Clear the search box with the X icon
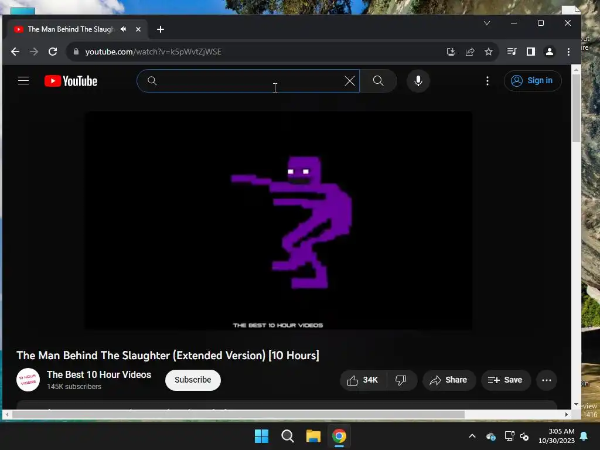Viewport: 600px width, 450px height. [349, 81]
